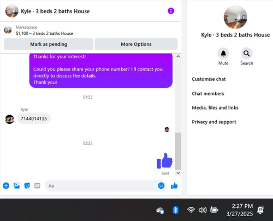The width and height of the screenshot is (273, 221).
Task: Open Kyle's avatar beside phone number message
Action: pyautogui.click(x=9, y=120)
